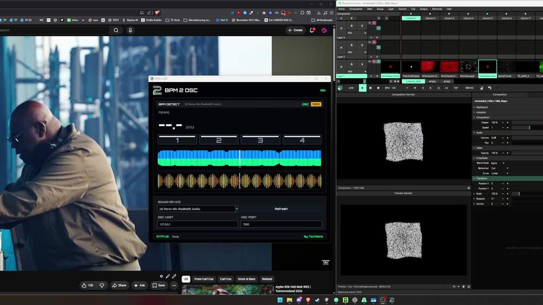Open the Behaviour Cut dropdown

click(x=499, y=168)
